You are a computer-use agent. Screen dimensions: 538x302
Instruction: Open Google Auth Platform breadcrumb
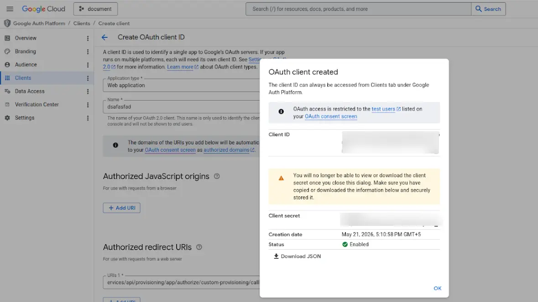click(39, 23)
